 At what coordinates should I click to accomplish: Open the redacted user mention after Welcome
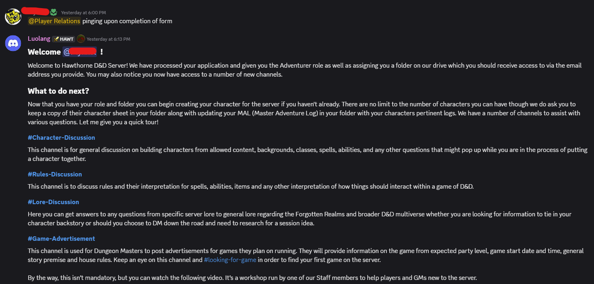(80, 52)
